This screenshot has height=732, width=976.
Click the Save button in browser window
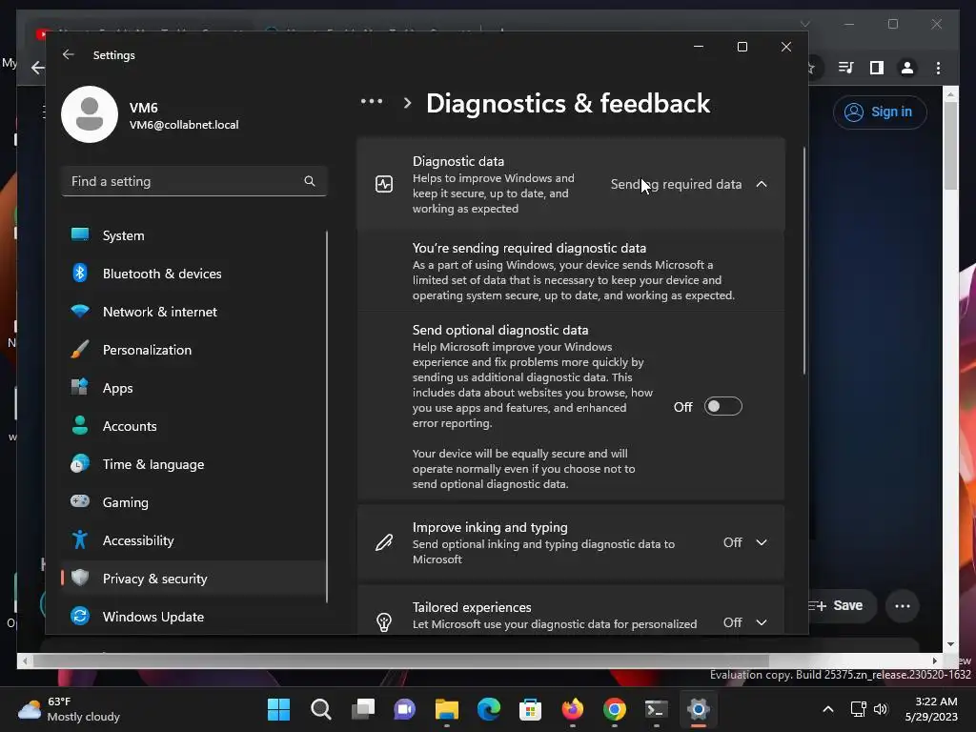(841, 605)
